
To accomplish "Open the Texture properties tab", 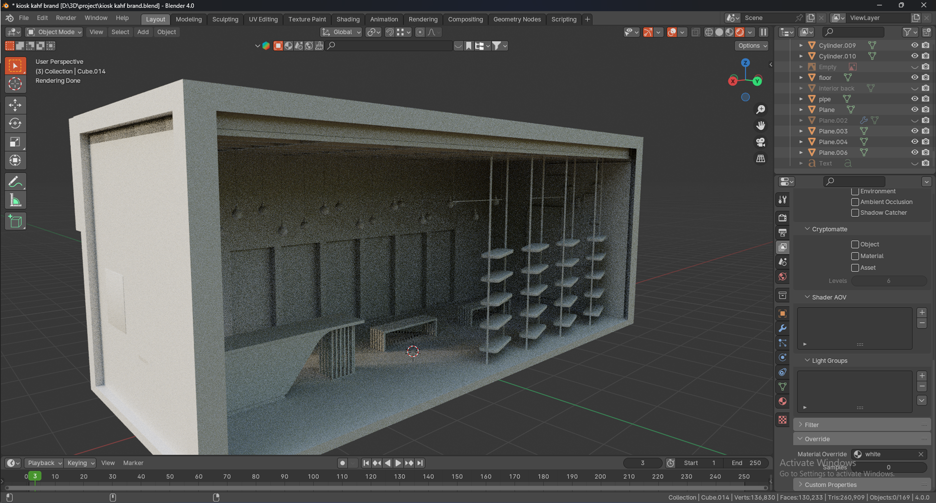I will (782, 420).
